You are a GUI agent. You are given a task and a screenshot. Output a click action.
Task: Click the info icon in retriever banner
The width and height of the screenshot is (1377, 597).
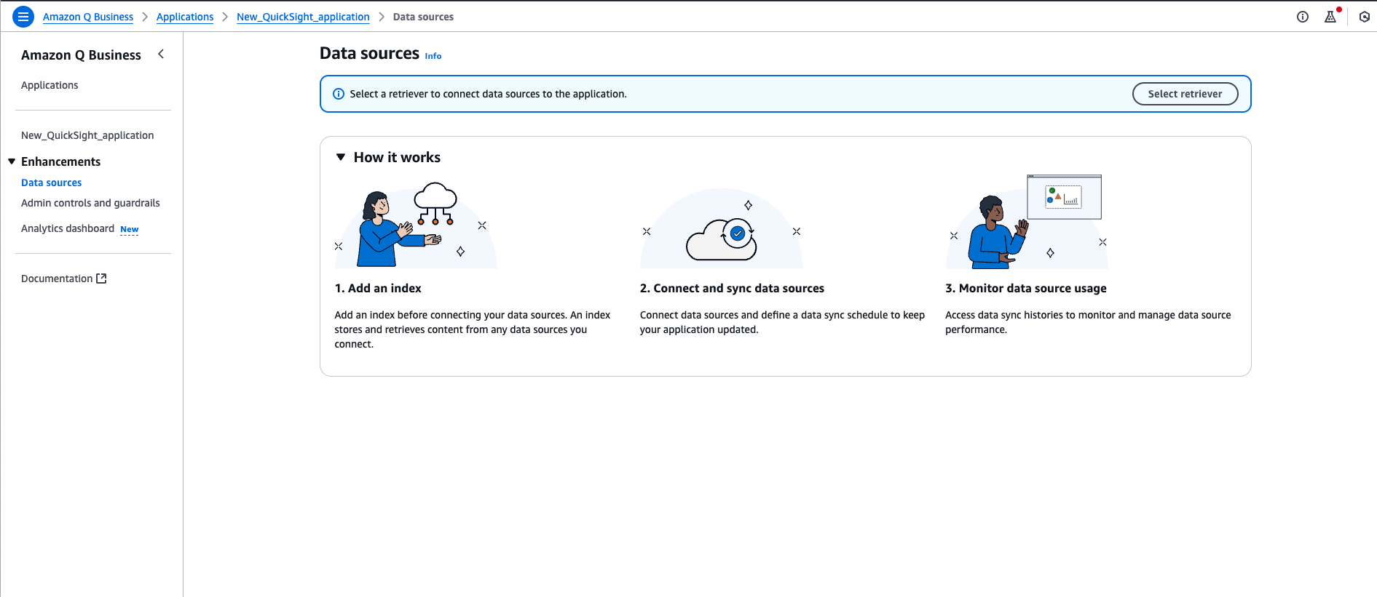(x=339, y=94)
